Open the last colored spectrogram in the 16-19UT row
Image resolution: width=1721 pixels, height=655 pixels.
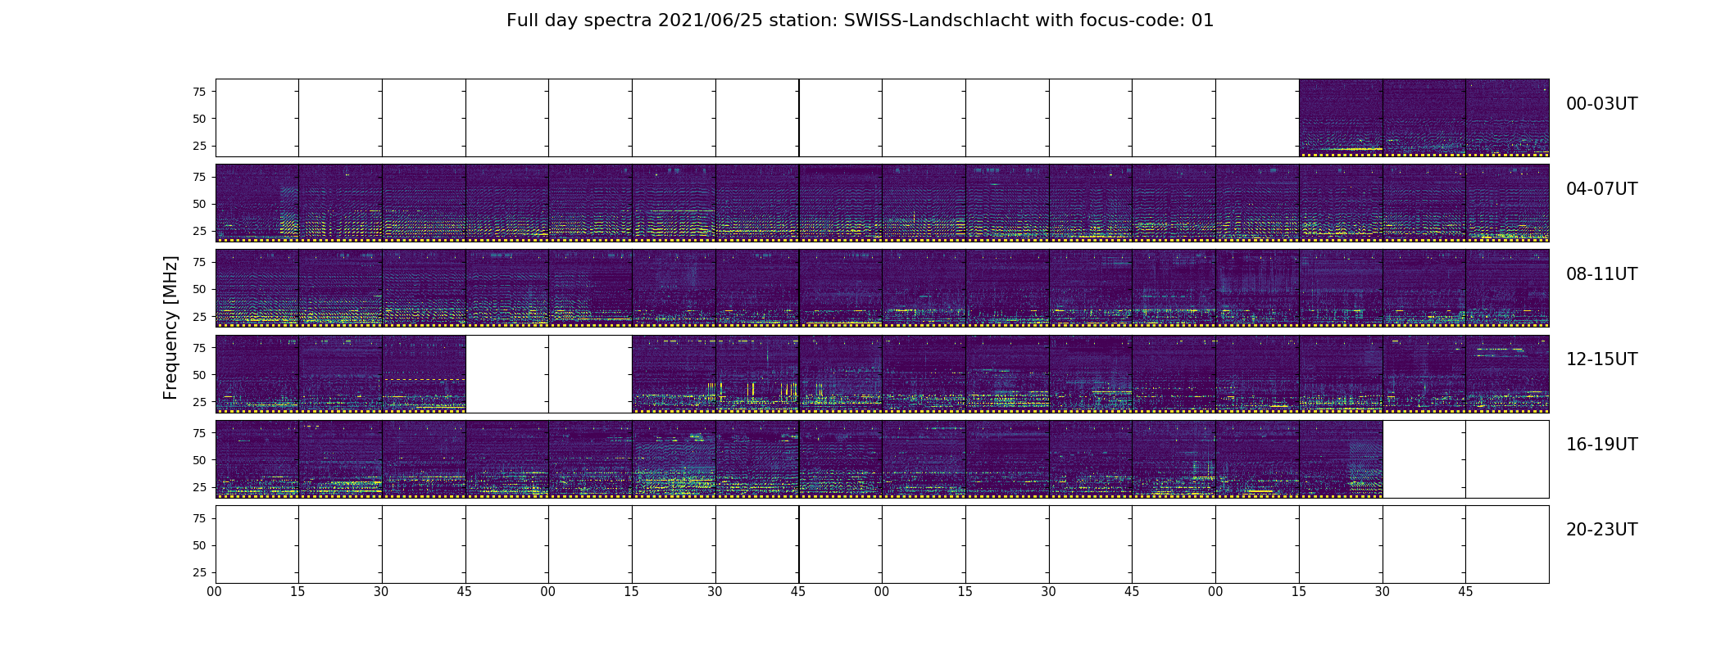[x=1341, y=459]
